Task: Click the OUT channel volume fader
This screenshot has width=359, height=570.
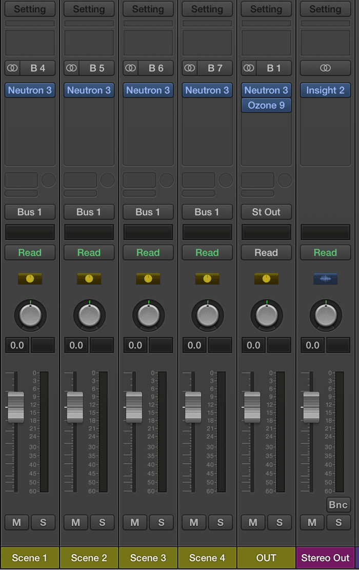Action: [252, 407]
